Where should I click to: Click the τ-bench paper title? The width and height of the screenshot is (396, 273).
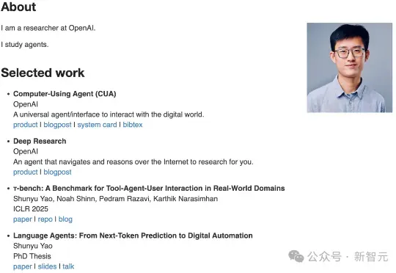[149, 189]
